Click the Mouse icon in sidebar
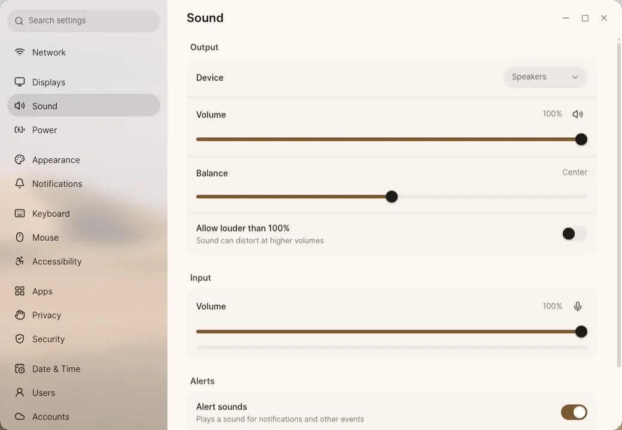 pos(19,237)
